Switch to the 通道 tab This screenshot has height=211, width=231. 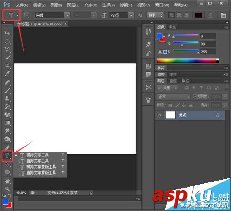coord(173,81)
